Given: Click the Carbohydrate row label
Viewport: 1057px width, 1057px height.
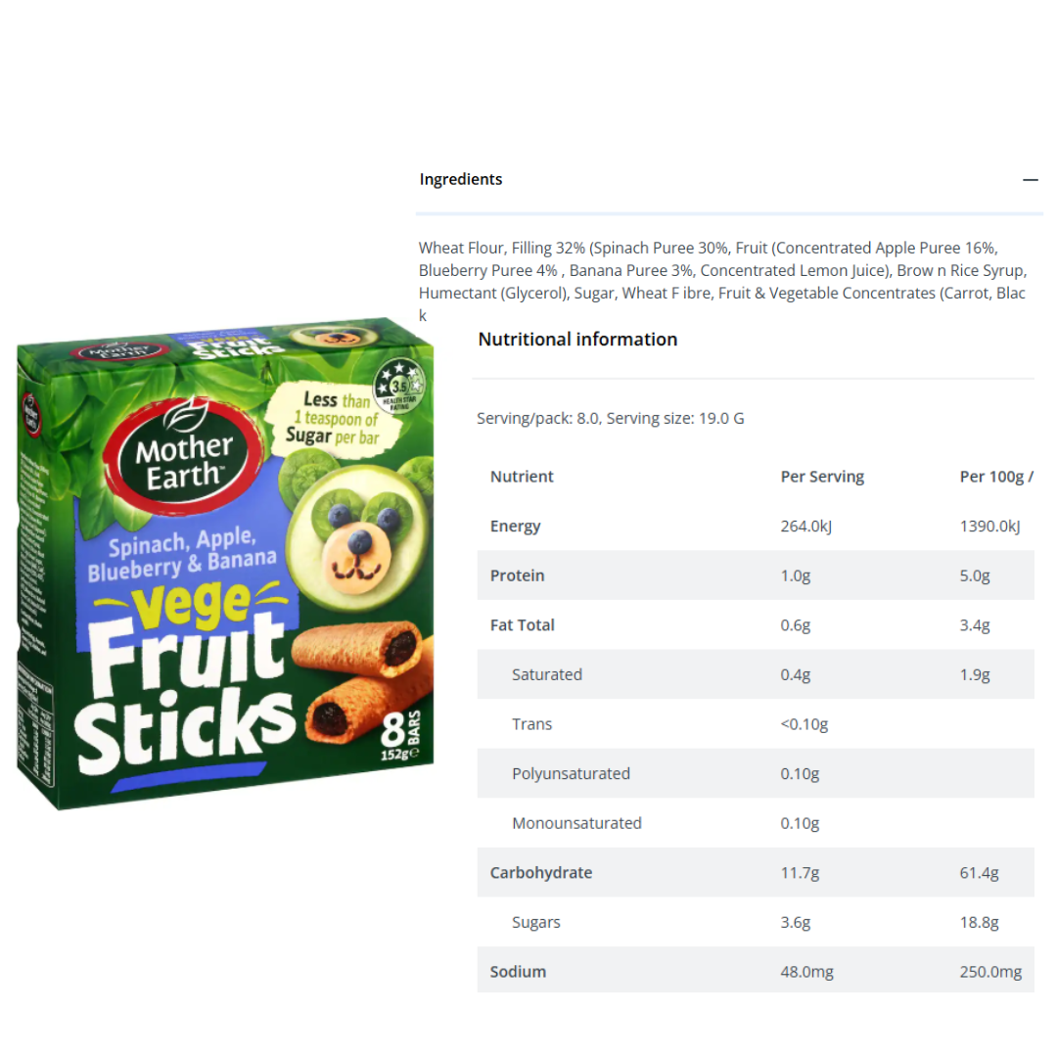Looking at the screenshot, I should click(541, 873).
